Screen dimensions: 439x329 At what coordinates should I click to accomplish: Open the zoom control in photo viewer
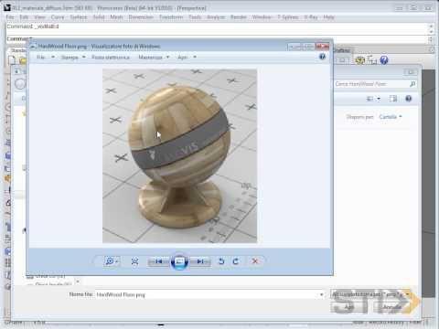click(x=112, y=261)
